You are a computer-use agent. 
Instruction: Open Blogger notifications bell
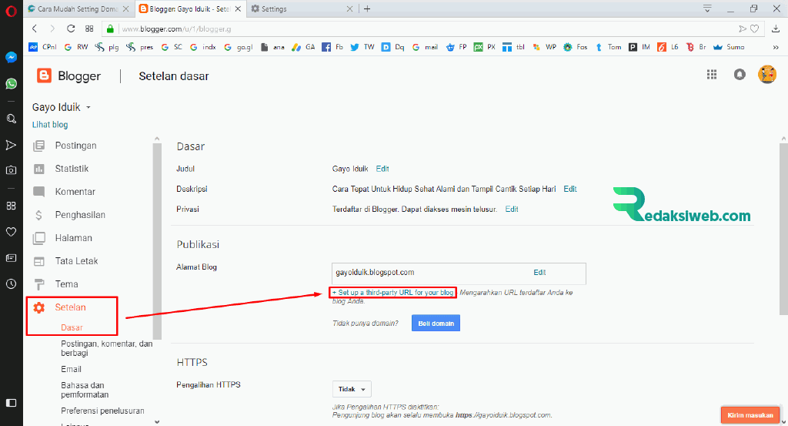740,75
